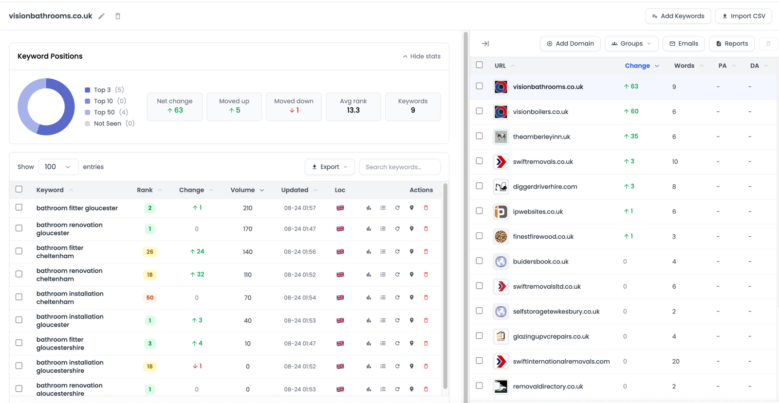The width and height of the screenshot is (779, 403).
Task: Delete bathroom installation cheltenham keyword
Action: point(426,298)
